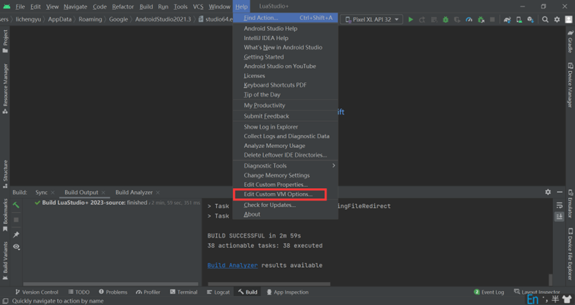Open App Inspection tool window
Viewport: 575px width, 305px height.
[x=288, y=292]
